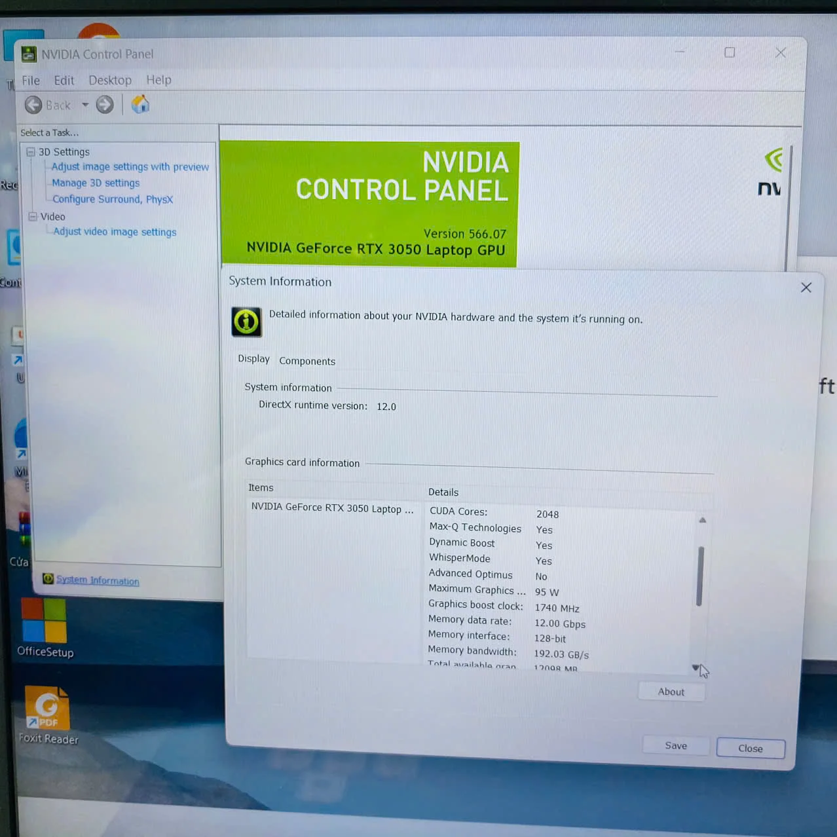Open the Edit menu

click(x=64, y=80)
